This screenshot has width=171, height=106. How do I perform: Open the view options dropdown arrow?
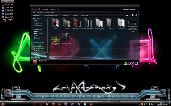(129, 15)
